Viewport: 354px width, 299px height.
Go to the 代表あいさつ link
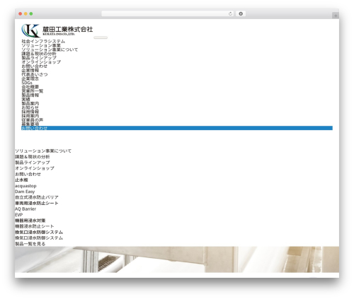[35, 74]
